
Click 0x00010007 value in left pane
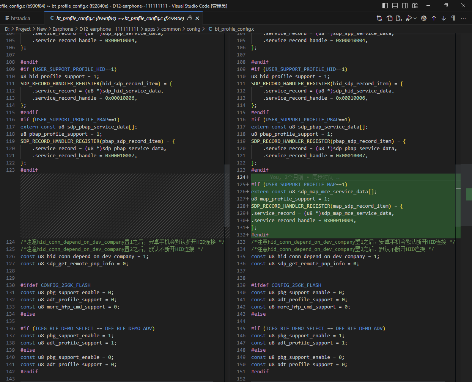coord(120,155)
